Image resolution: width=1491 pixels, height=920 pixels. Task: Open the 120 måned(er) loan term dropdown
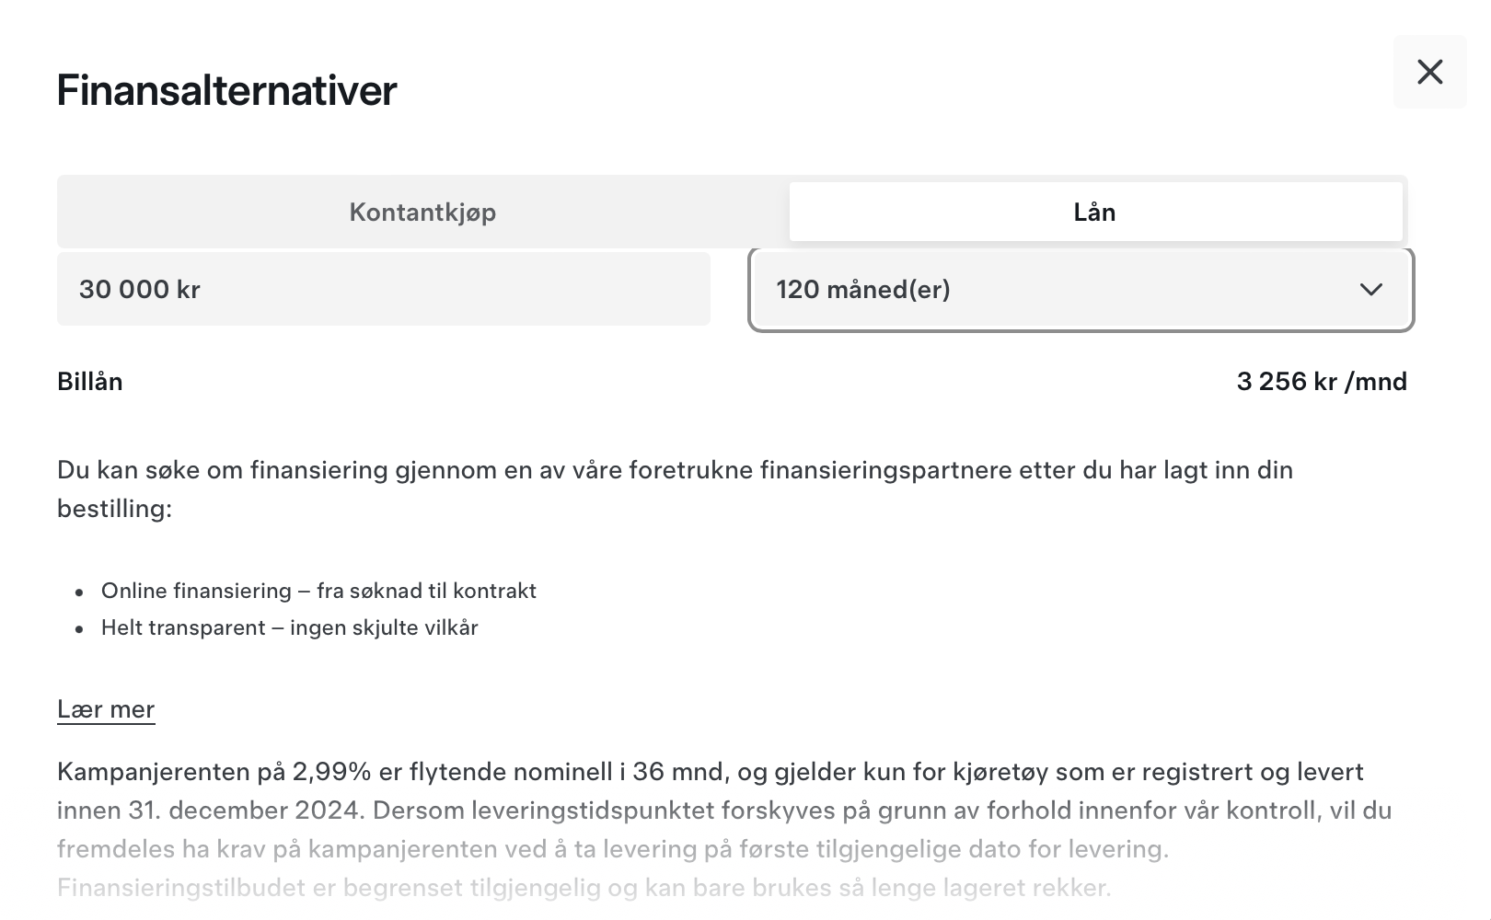pos(1081,290)
